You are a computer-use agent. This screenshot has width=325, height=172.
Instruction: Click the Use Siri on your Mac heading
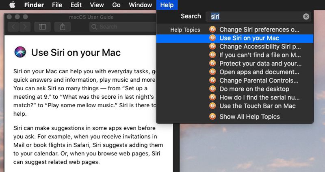(x=76, y=53)
